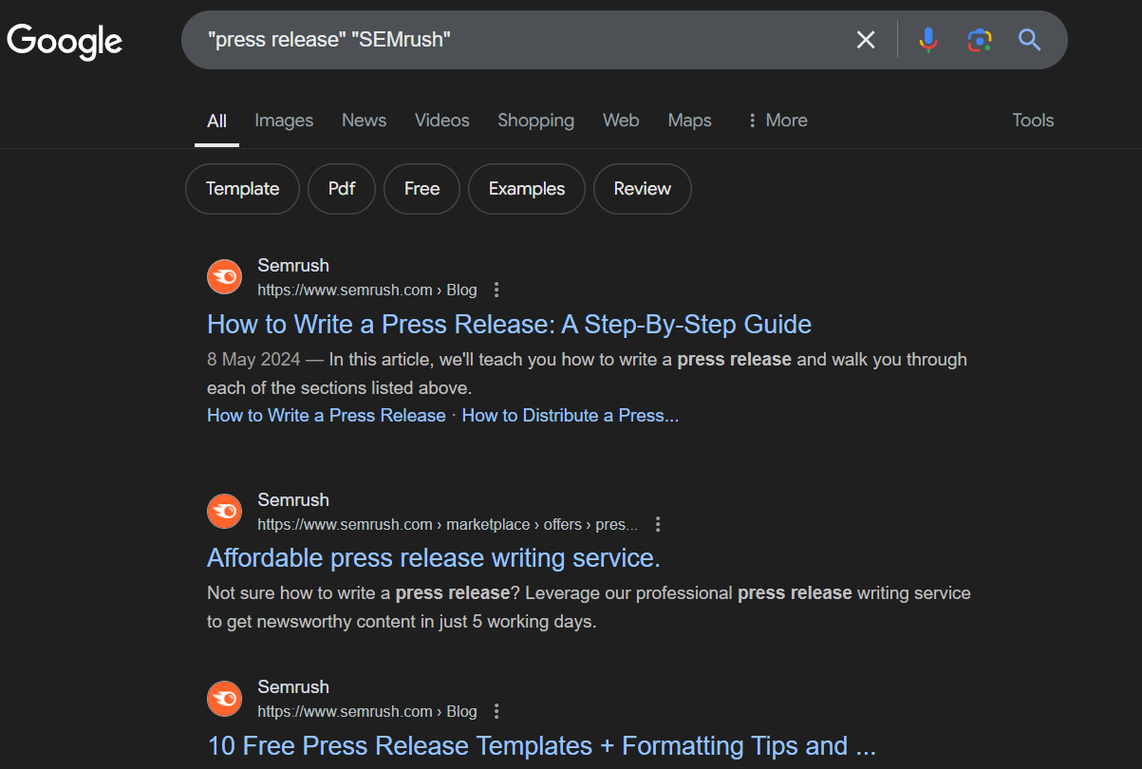The height and width of the screenshot is (769, 1142).
Task: Open the Tools filter menu
Action: 1033,121
